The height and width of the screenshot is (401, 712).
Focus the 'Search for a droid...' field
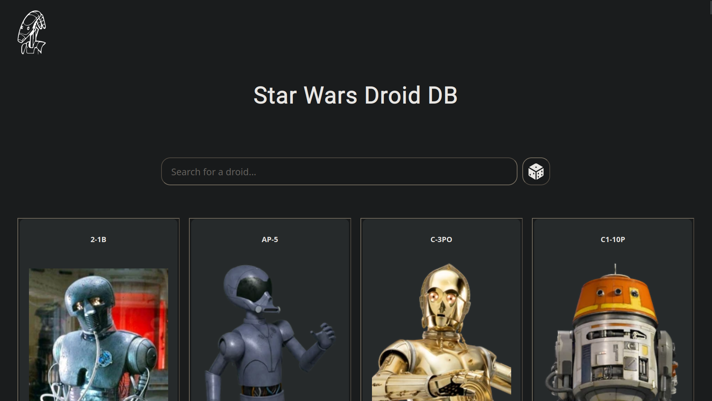click(x=339, y=172)
